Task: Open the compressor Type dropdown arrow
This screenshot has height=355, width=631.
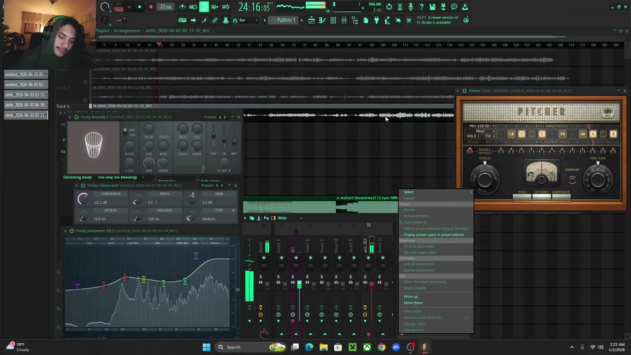Action: 234,210
